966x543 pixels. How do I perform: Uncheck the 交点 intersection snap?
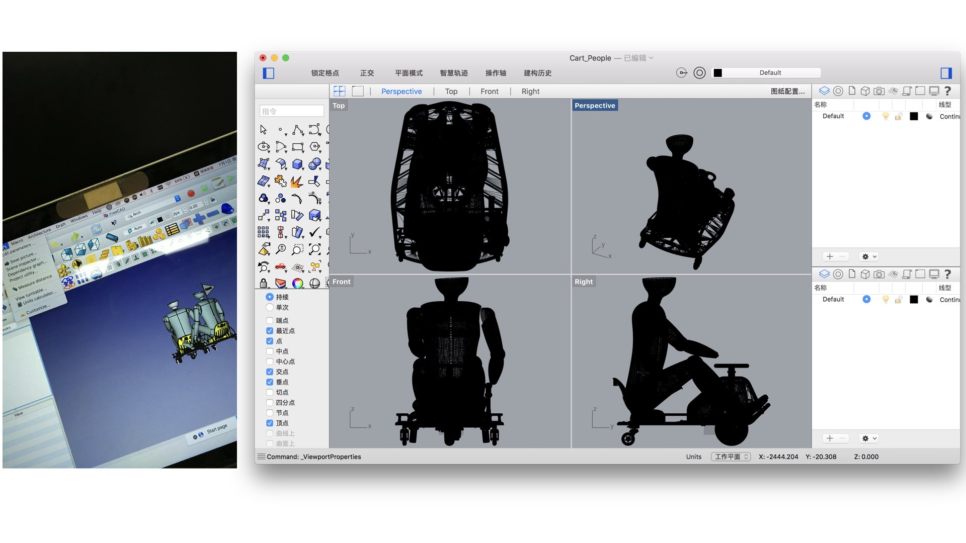point(270,372)
